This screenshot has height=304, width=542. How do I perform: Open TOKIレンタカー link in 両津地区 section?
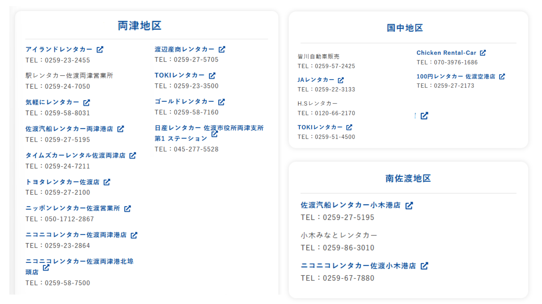pos(180,75)
